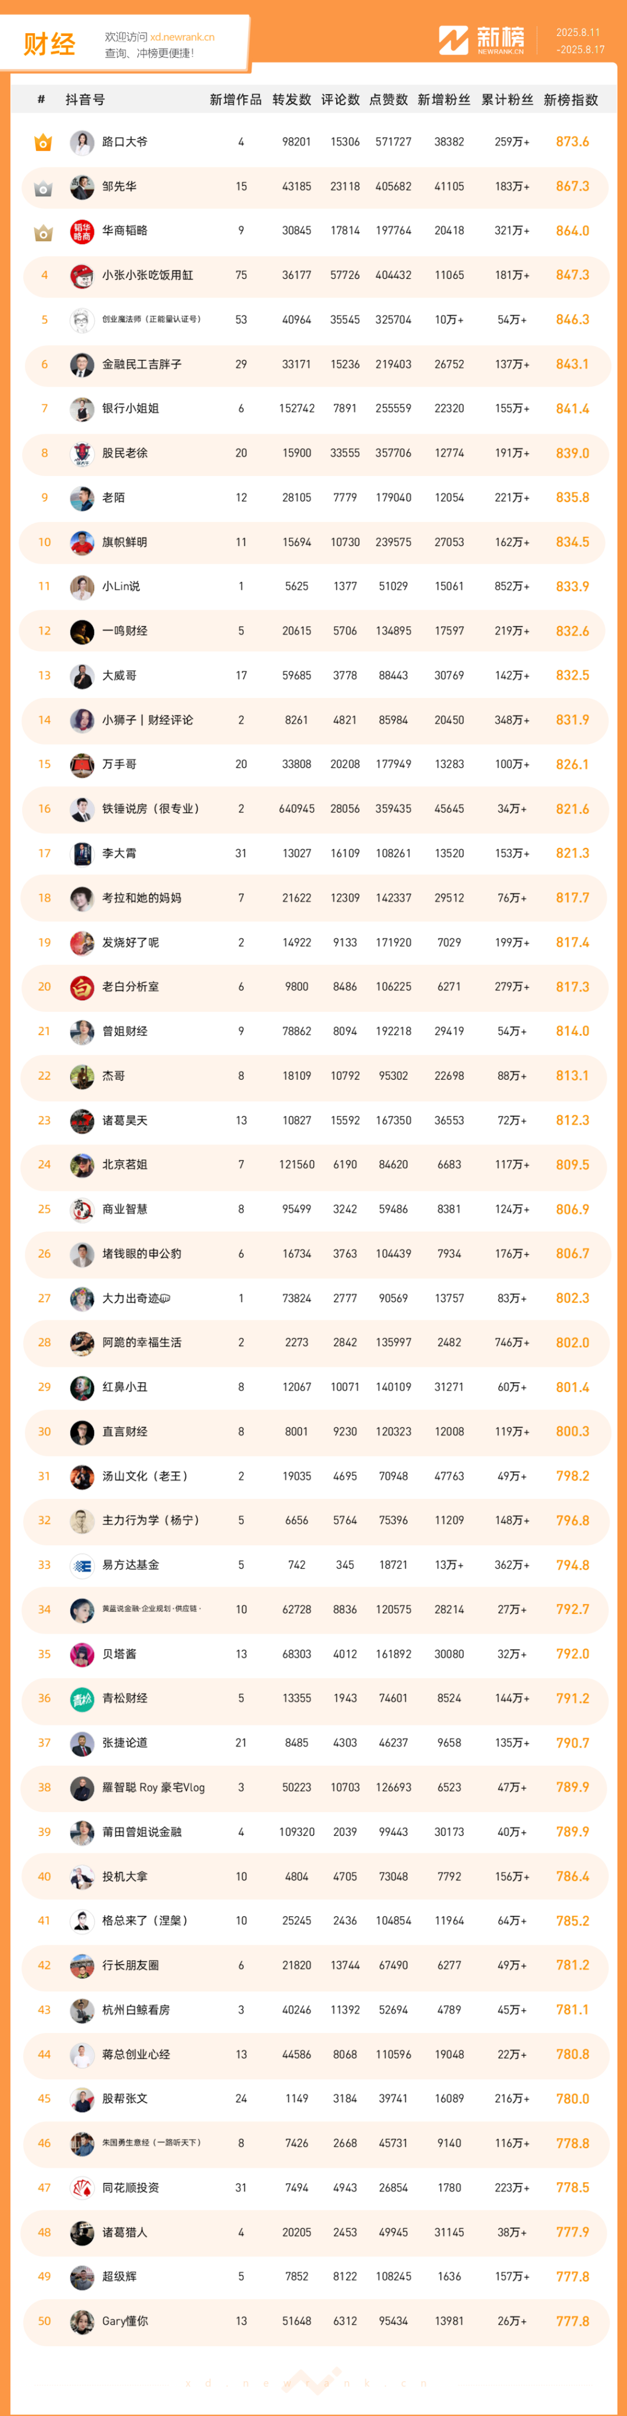Click the 易方达基金 blue logo avatar
Viewport: 627px width, 2416px height.
(82, 1565)
